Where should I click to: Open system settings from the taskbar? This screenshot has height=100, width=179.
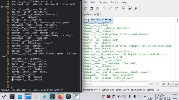12,96
